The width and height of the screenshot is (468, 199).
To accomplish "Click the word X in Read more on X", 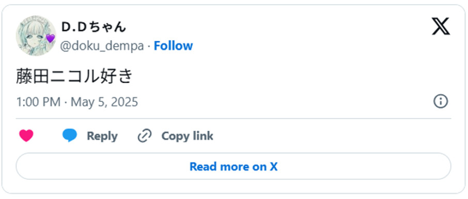I will click(x=274, y=167).
